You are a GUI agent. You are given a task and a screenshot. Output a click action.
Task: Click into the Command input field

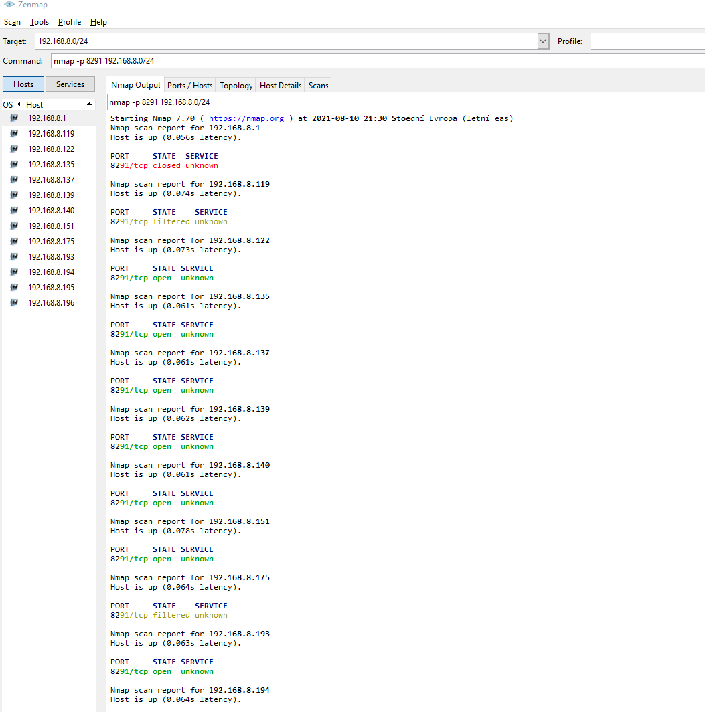(375, 61)
